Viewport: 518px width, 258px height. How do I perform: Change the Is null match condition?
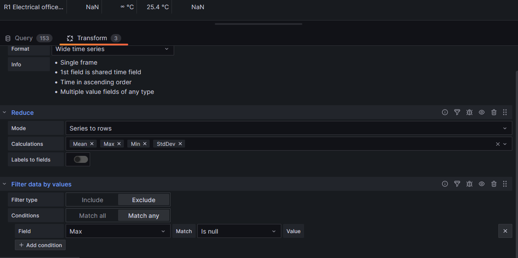pos(239,231)
